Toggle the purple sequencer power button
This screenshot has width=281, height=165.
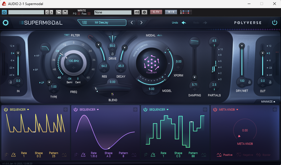(x=76, y=110)
